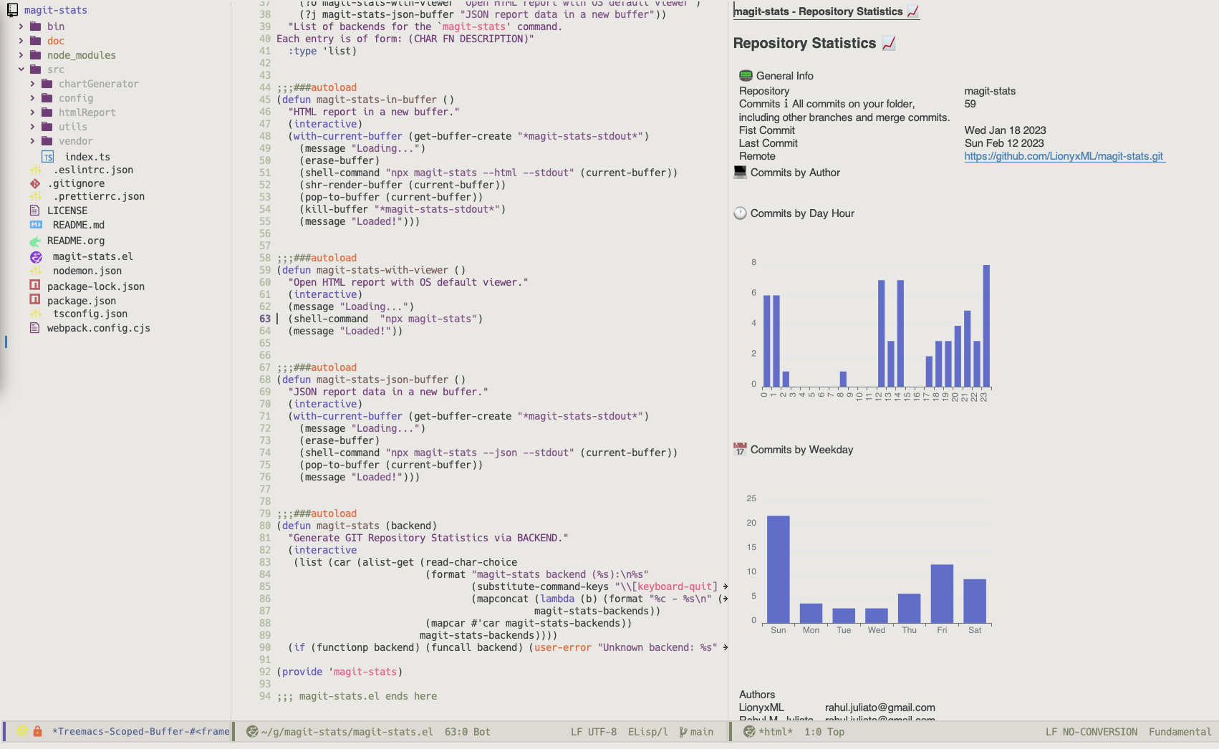The height and width of the screenshot is (749, 1219).
Task: Click the bin folder icon
Action: tap(35, 26)
